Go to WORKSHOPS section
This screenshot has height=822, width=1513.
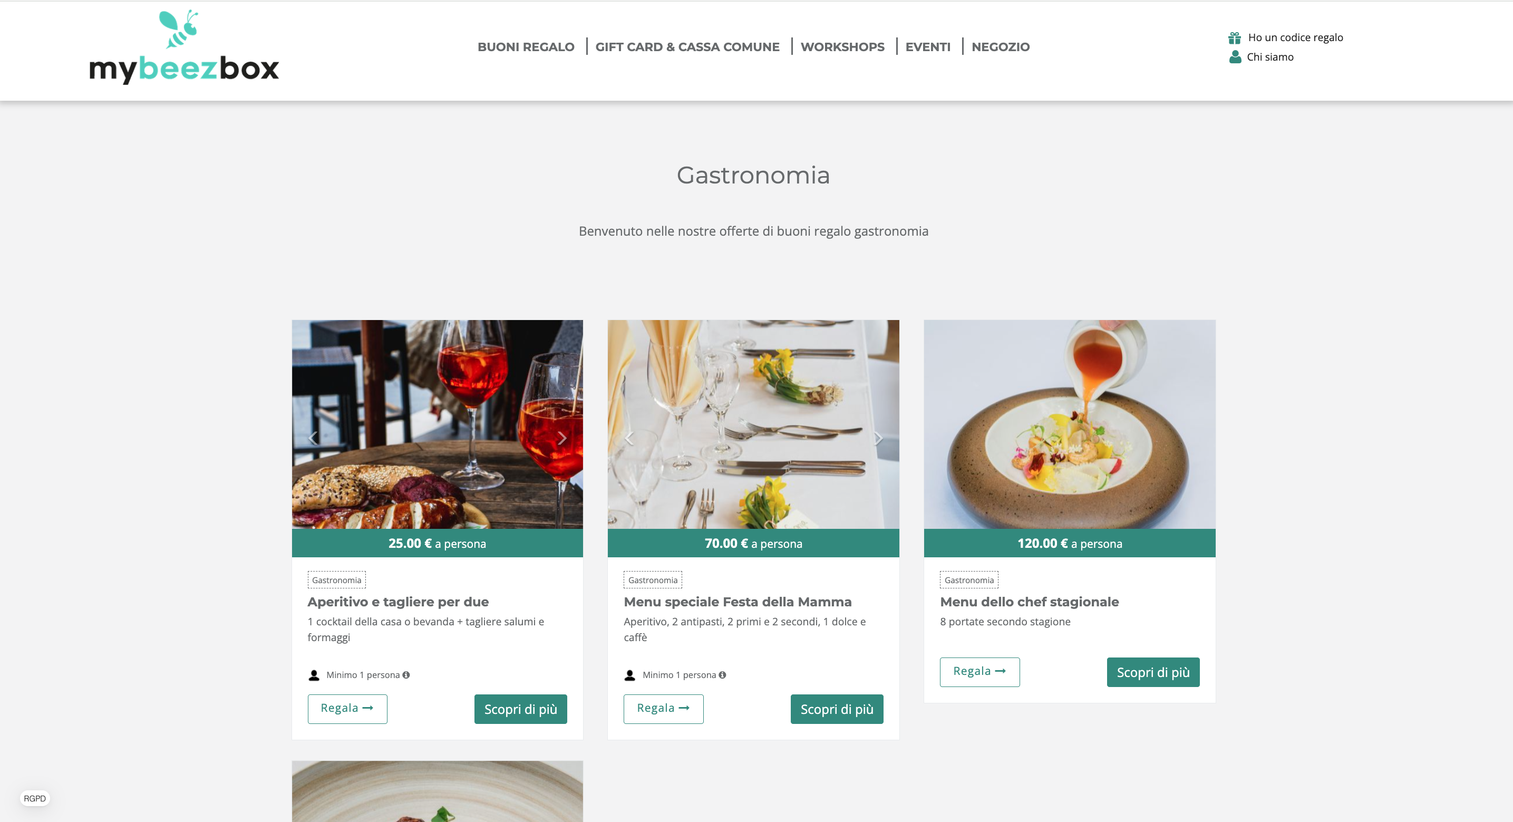coord(842,47)
